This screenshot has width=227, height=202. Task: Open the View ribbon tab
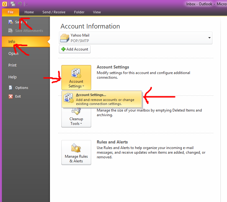click(97, 12)
